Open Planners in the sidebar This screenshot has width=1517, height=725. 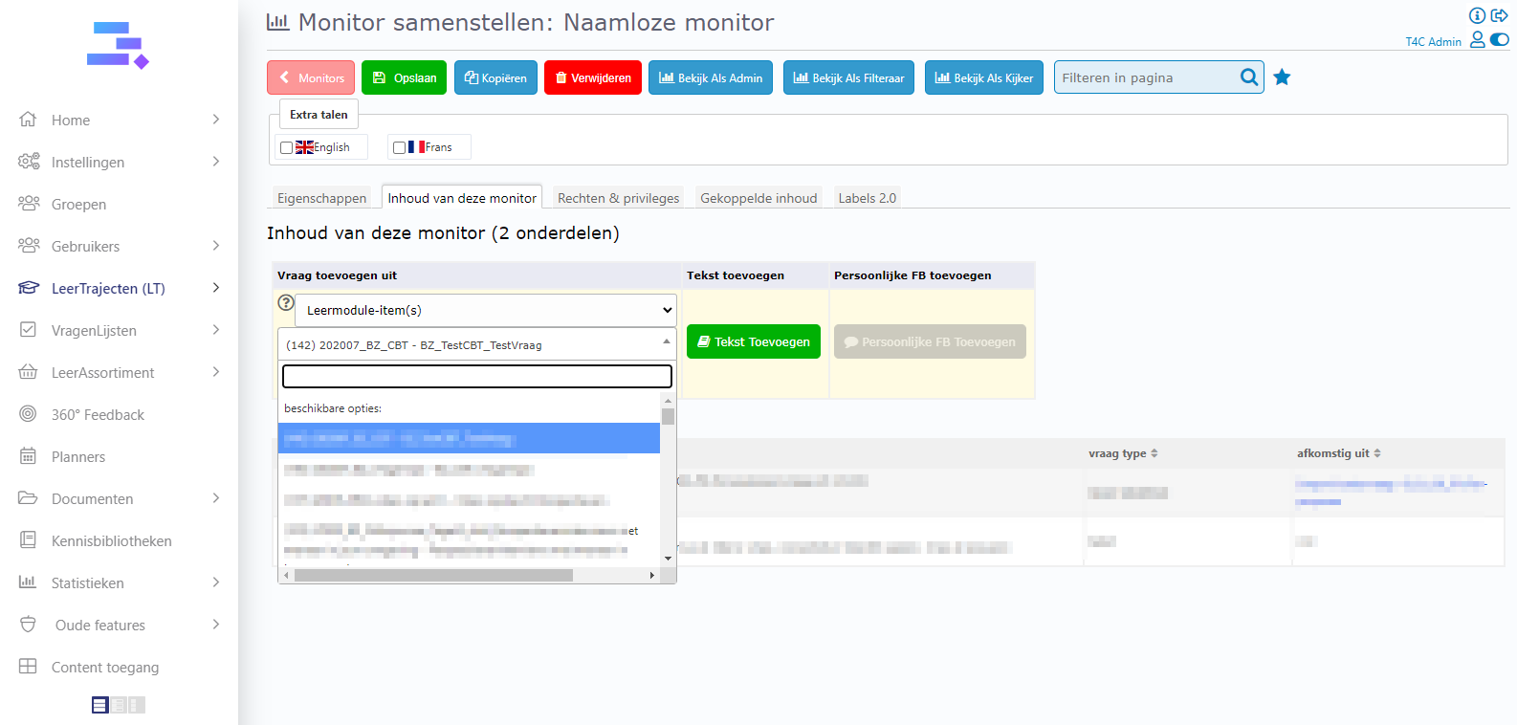point(78,457)
